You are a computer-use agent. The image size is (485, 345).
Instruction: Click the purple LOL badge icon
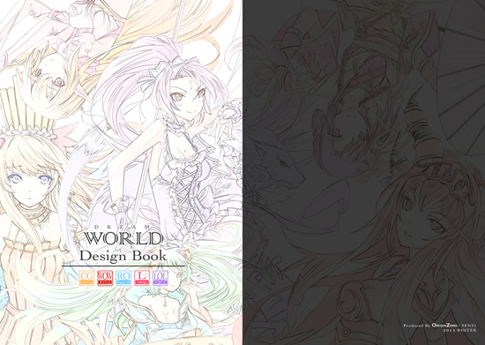pyautogui.click(x=160, y=278)
